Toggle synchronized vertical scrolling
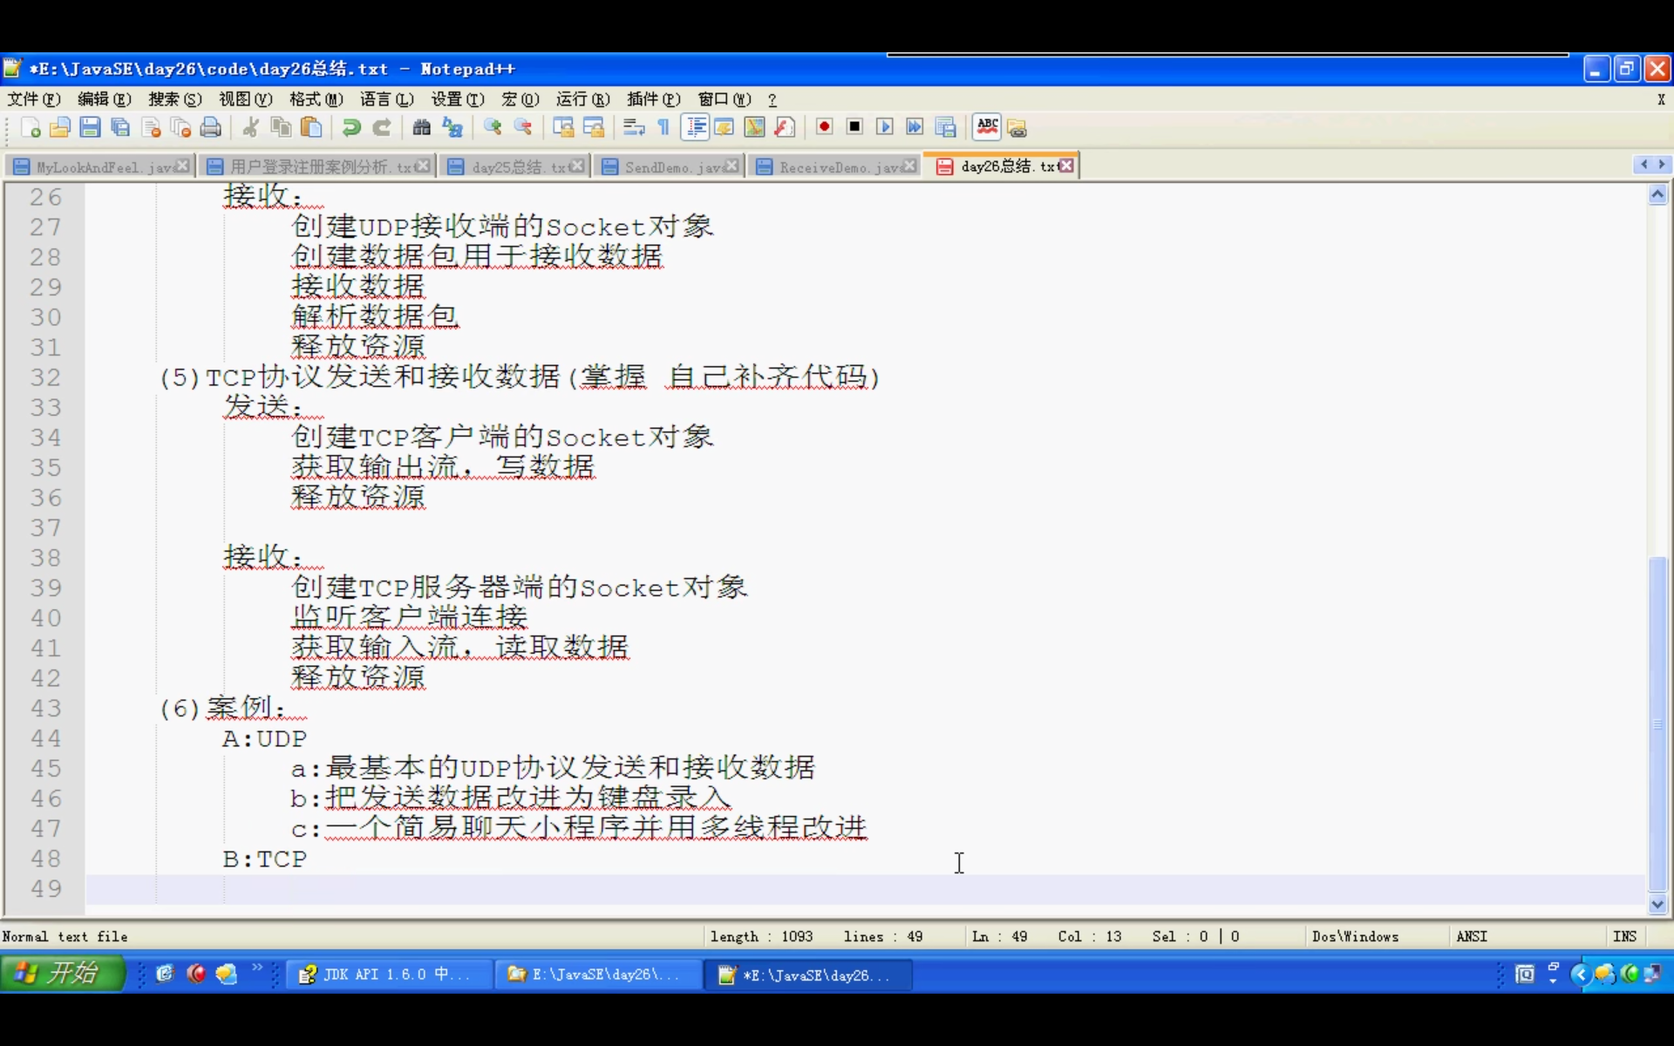Viewport: 1674px width, 1046px height. point(563,128)
